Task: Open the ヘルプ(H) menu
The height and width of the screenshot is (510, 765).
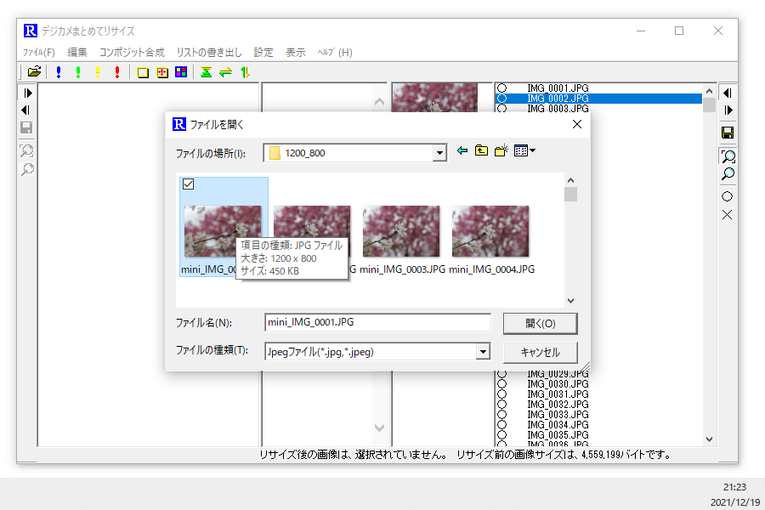Action: 335,52
